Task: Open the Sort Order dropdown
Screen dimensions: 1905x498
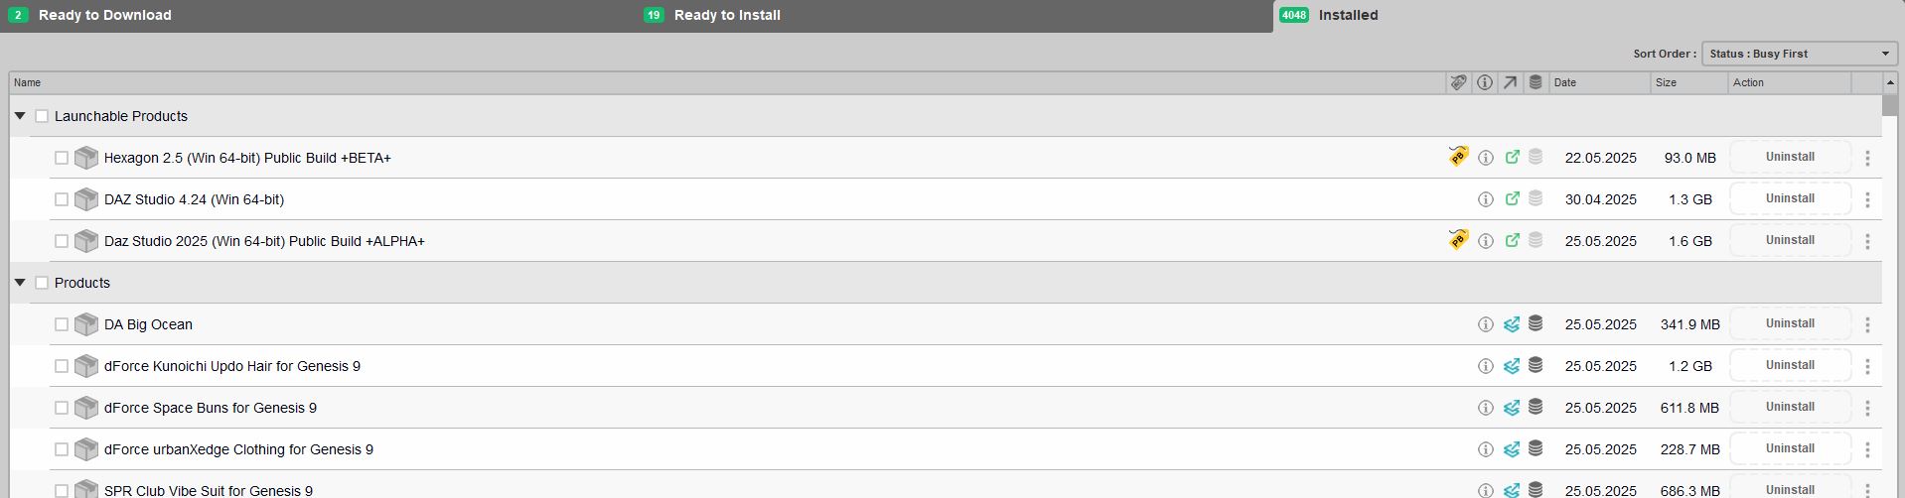Action: 1799,54
